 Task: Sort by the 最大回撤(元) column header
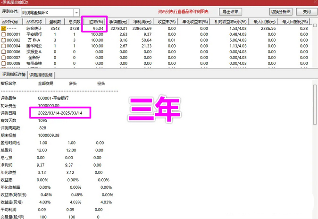(x=263, y=22)
